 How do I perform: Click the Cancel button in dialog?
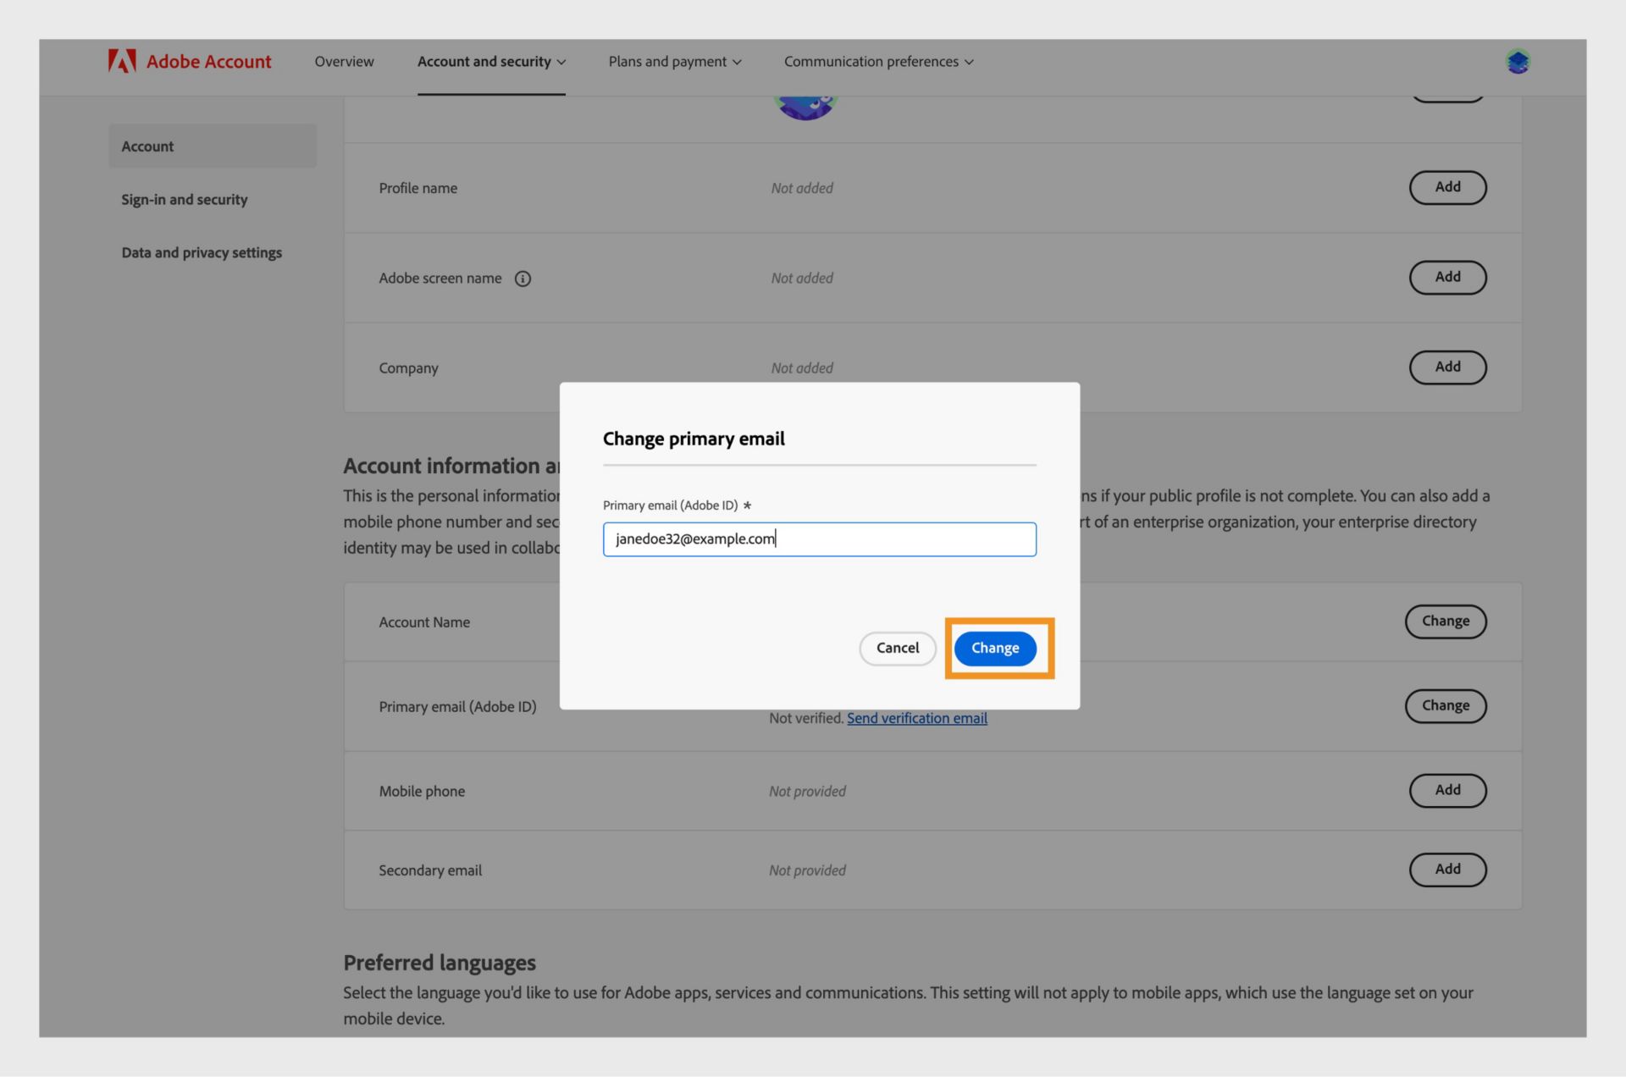point(897,648)
